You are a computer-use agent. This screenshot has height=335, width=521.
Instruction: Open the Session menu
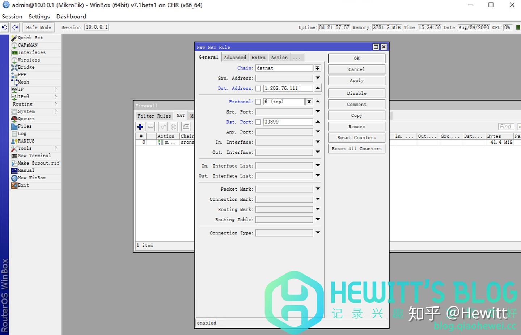pyautogui.click(x=12, y=17)
